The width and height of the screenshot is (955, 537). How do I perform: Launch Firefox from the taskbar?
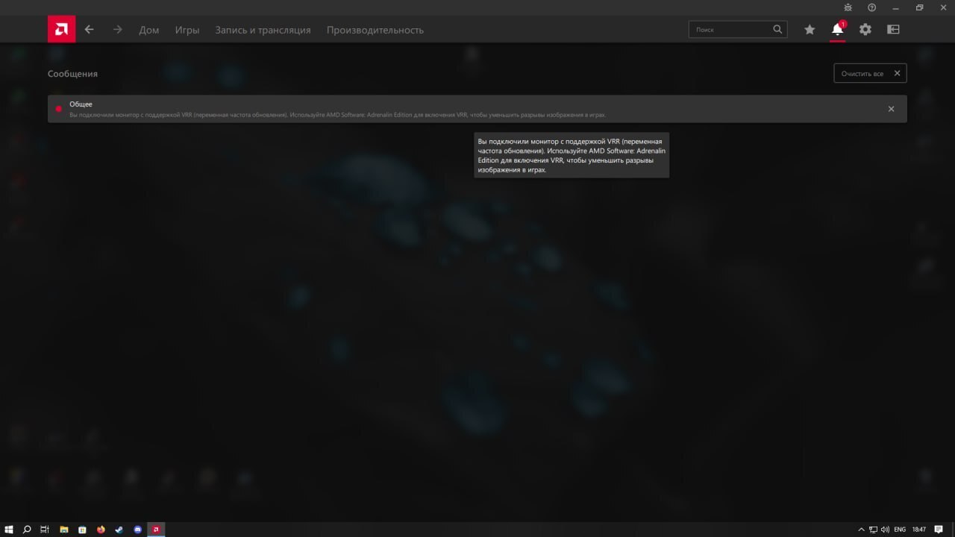click(x=101, y=530)
